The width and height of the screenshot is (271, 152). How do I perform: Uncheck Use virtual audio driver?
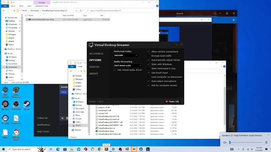(114, 70)
